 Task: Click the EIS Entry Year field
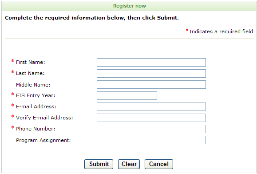pyautogui.click(x=127, y=96)
